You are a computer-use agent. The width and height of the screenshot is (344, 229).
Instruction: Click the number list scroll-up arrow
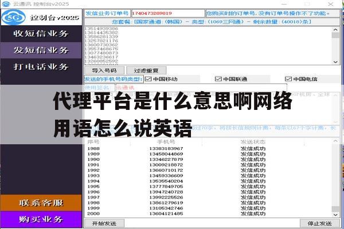(335, 29)
